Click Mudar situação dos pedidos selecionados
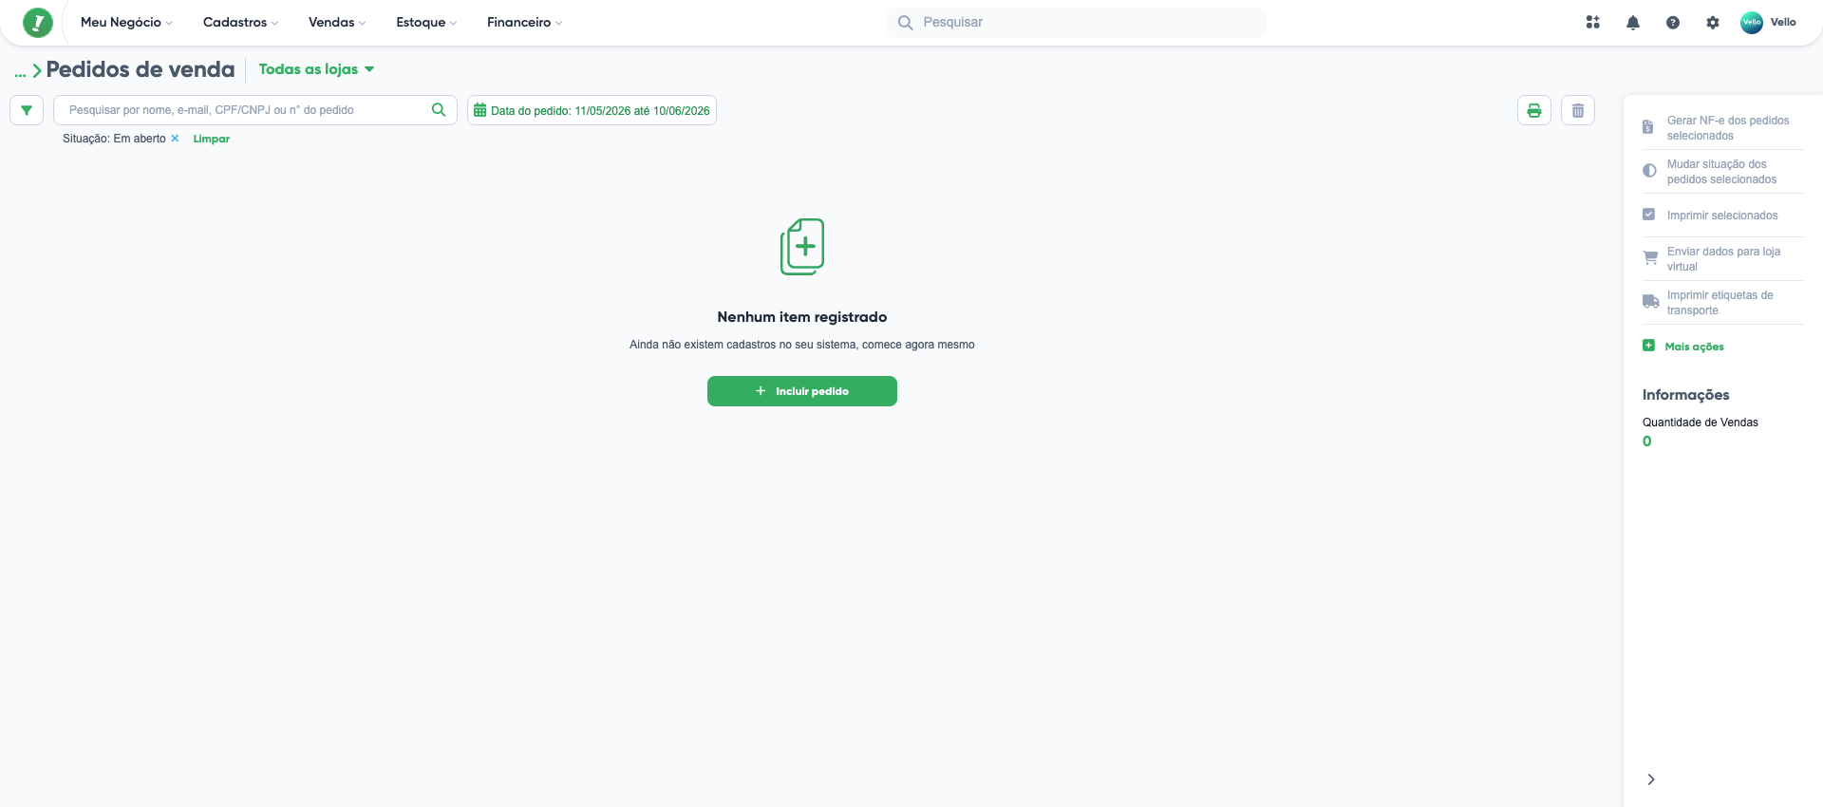Image resolution: width=1823 pixels, height=807 pixels. click(x=1722, y=172)
